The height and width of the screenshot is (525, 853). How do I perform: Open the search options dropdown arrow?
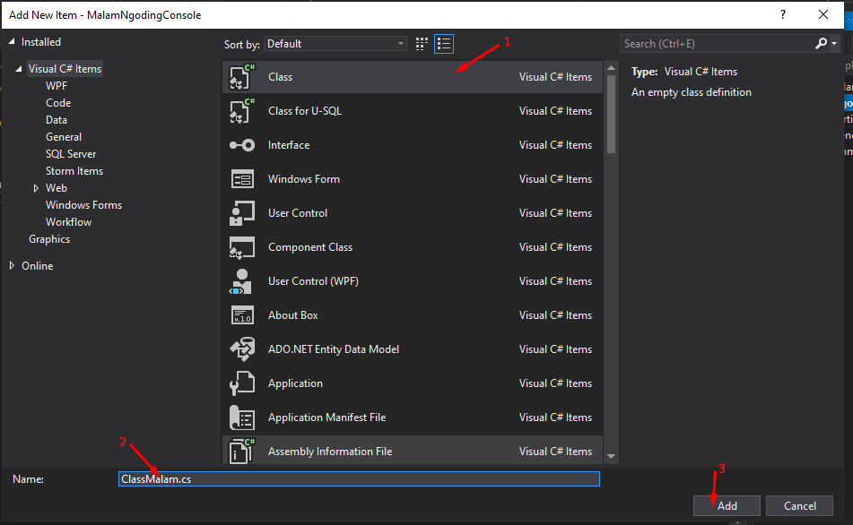834,44
